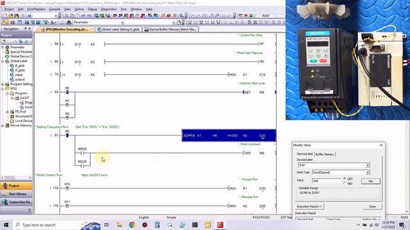This screenshot has height=230, width=410.
Task: Select the B_glob tree item
Action: (20, 66)
